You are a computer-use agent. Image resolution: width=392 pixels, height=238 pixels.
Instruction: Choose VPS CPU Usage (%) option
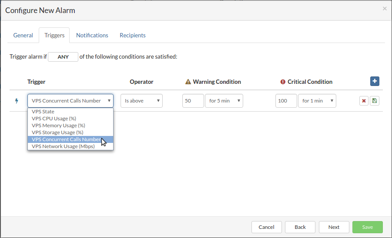(x=54, y=119)
